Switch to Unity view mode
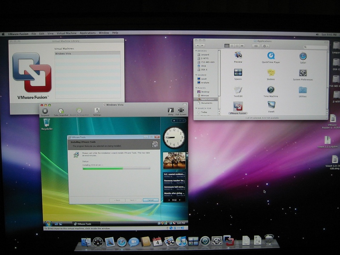Screen dimensions: 340x255 171,110
